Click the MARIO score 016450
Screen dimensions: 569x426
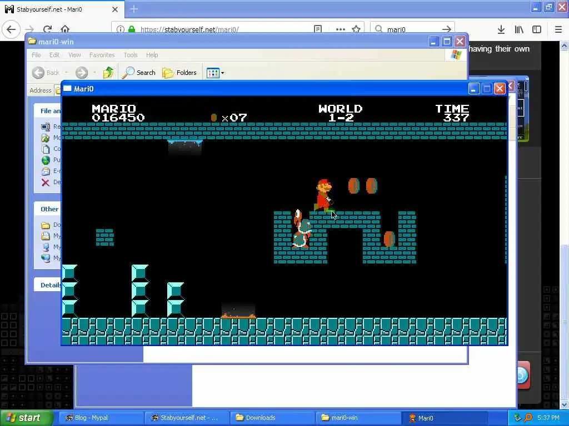(118, 113)
